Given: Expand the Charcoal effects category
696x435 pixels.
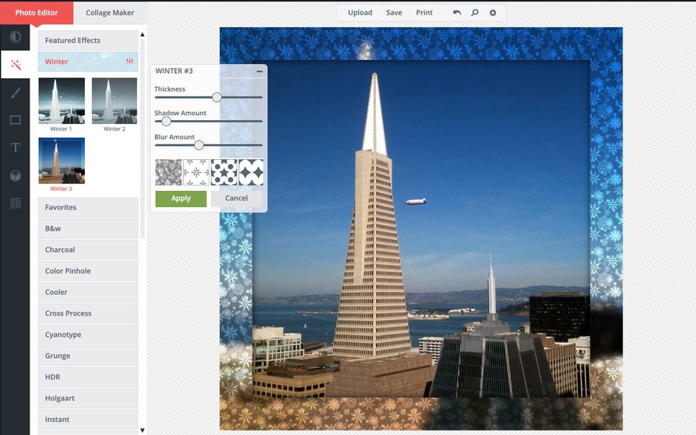Looking at the screenshot, I should click(88, 250).
